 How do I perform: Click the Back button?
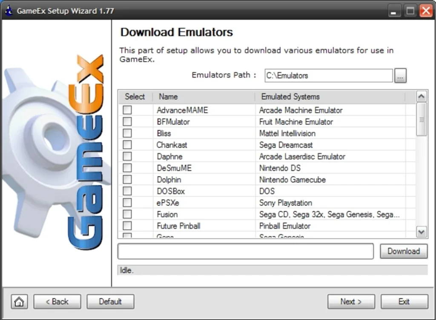click(57, 301)
